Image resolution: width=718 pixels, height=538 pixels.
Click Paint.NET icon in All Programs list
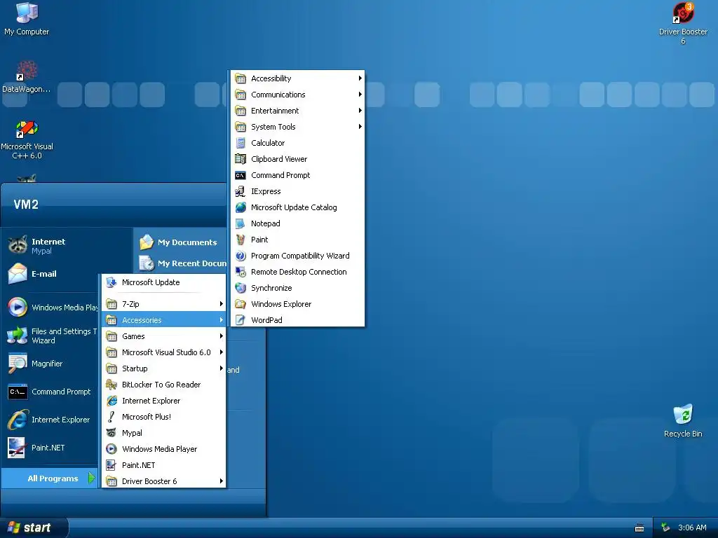111,465
